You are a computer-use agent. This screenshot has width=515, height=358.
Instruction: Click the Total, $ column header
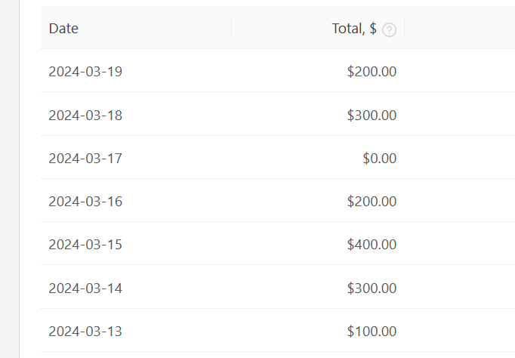(x=318, y=28)
